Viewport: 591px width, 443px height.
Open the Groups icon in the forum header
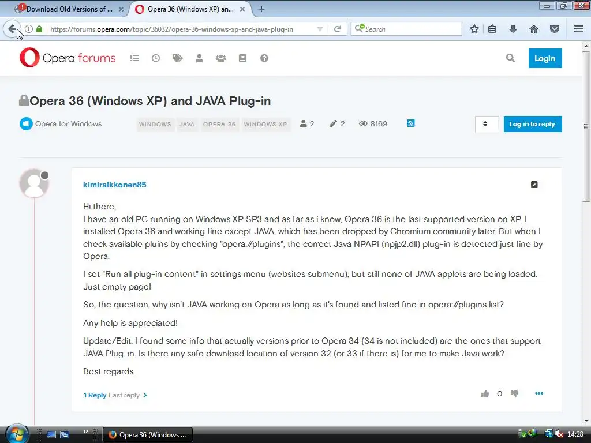pyautogui.click(x=221, y=58)
